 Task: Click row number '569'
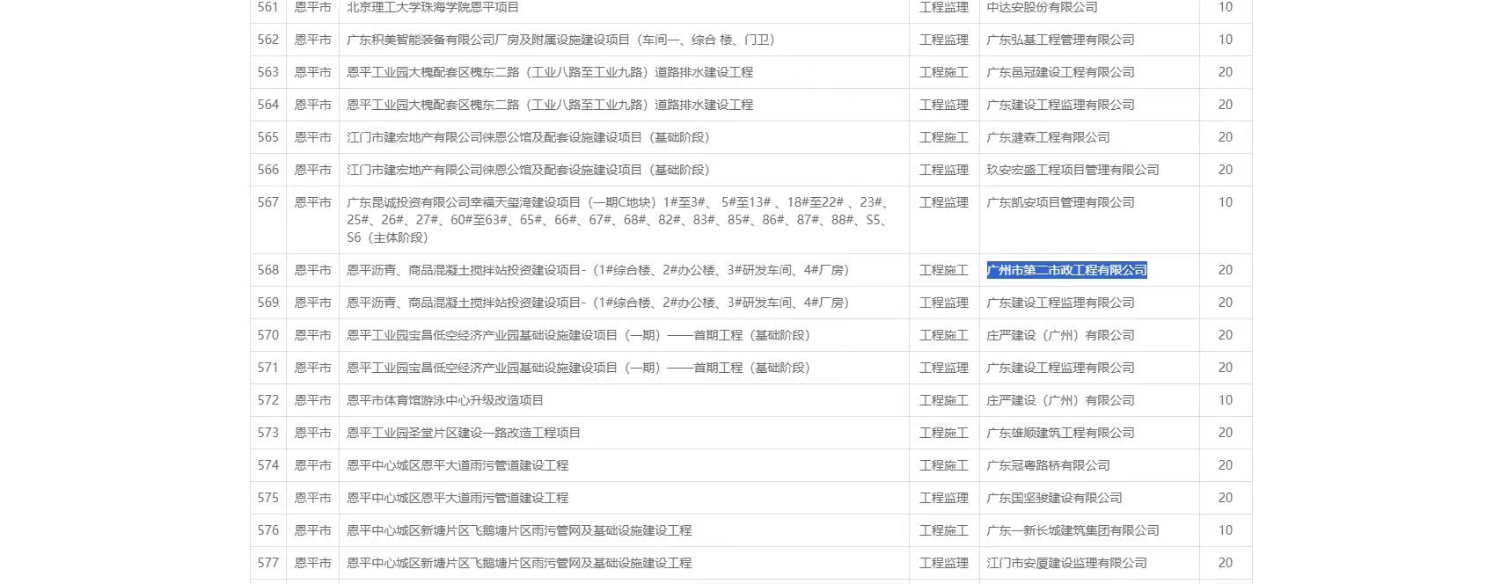pos(268,303)
